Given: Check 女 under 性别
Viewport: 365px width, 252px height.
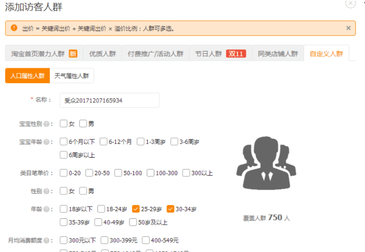Looking at the screenshot, I should pos(63,191).
